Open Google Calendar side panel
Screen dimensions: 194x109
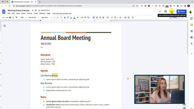(x=192, y=18)
